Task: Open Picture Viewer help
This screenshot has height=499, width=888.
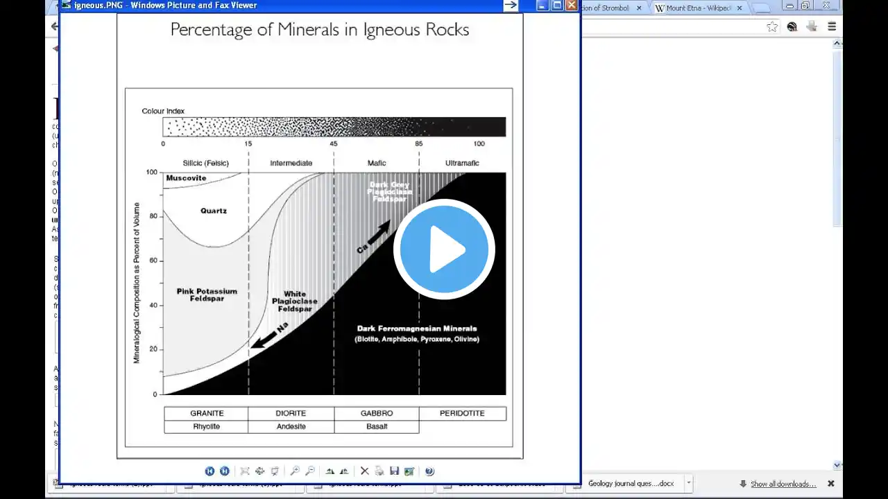Action: click(429, 471)
